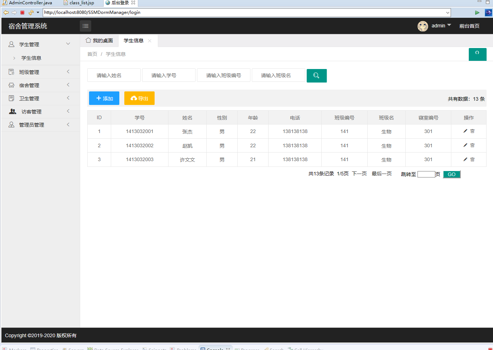493x350 pixels.
Task: Click the trash delete icon for 赵凯
Action: pyautogui.click(x=472, y=145)
